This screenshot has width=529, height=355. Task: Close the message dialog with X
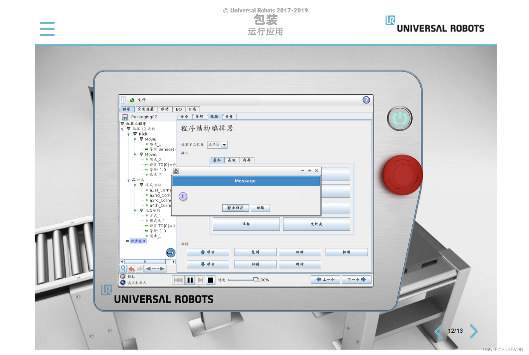(x=317, y=170)
